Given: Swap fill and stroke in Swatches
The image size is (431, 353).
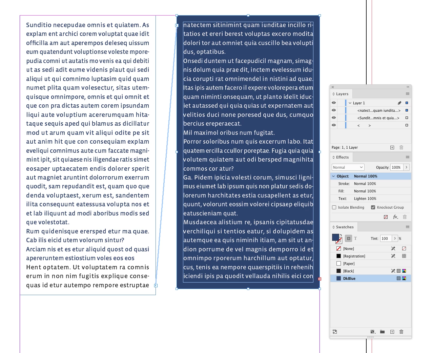Looking at the screenshot, I should (x=341, y=235).
